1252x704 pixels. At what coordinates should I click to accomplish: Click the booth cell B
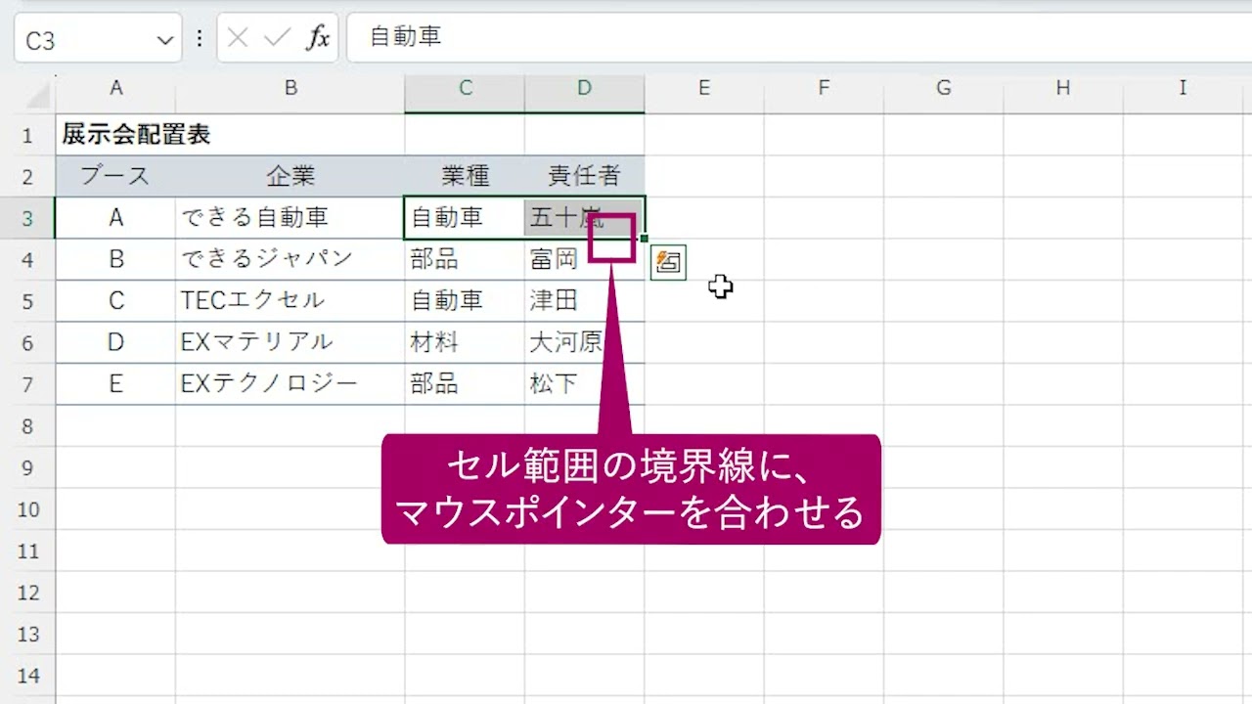click(115, 259)
